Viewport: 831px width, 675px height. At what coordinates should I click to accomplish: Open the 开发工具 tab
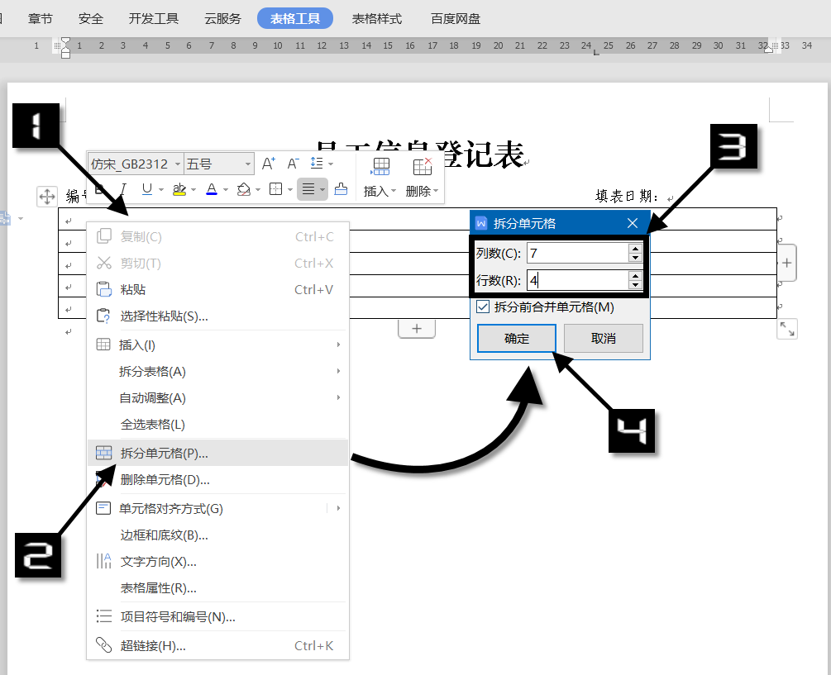pos(154,18)
